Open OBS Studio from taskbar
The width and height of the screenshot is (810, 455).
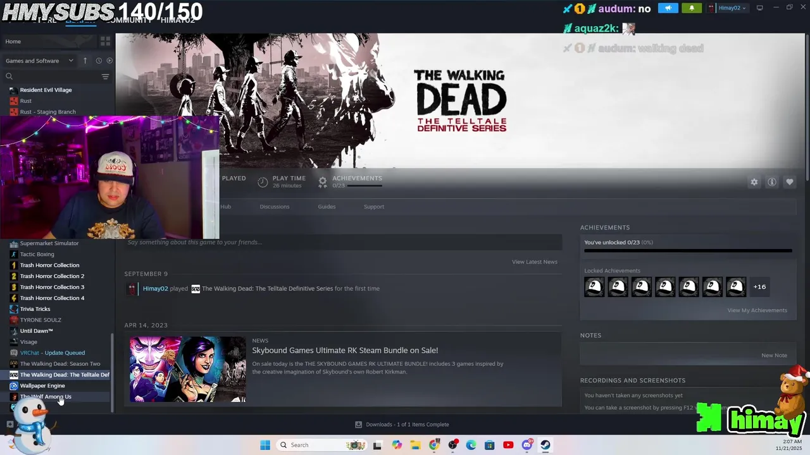pyautogui.click(x=453, y=445)
